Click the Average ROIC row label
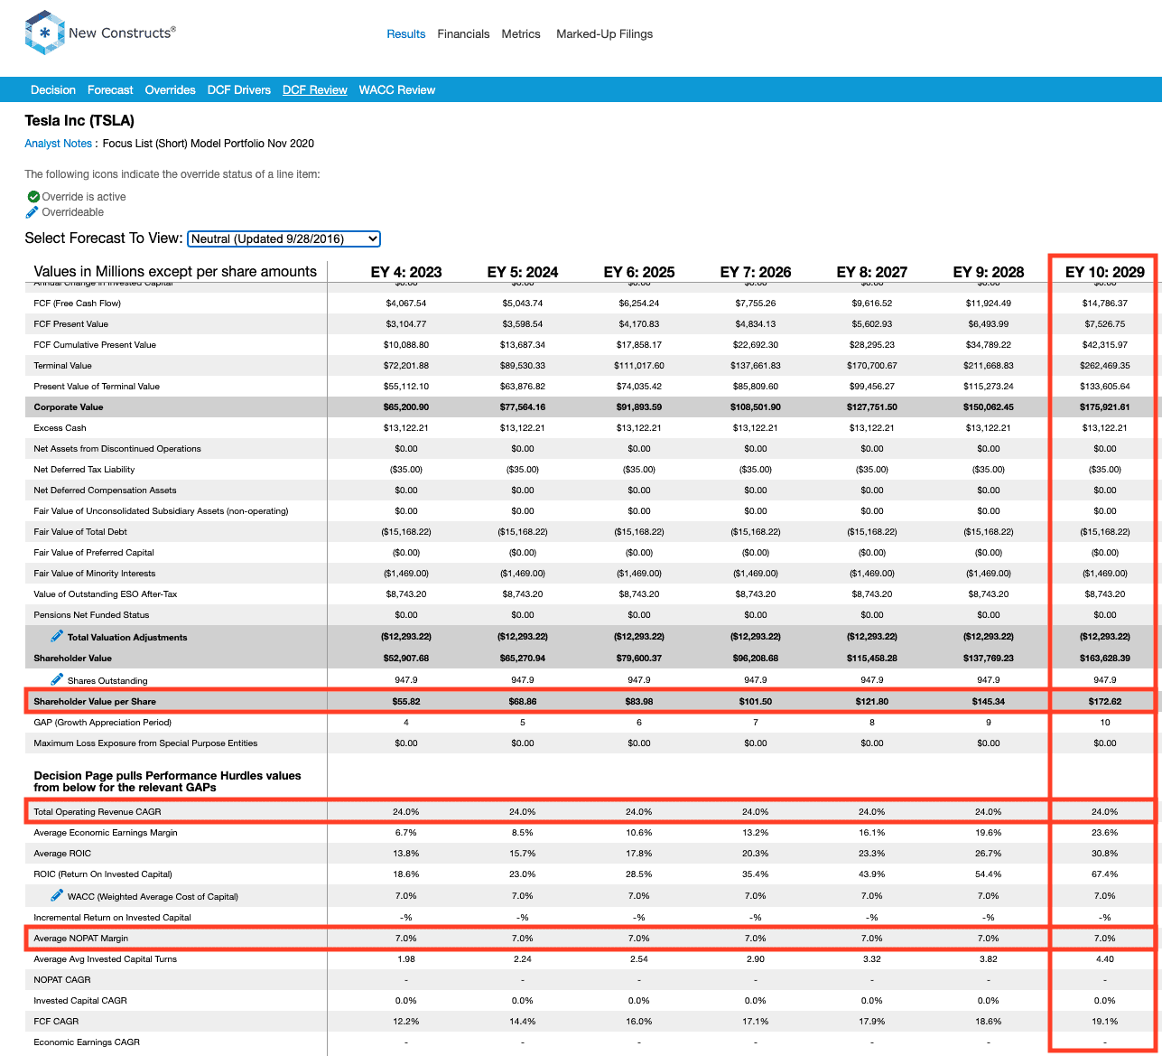Viewport: 1162px width, 1056px height. pos(62,854)
